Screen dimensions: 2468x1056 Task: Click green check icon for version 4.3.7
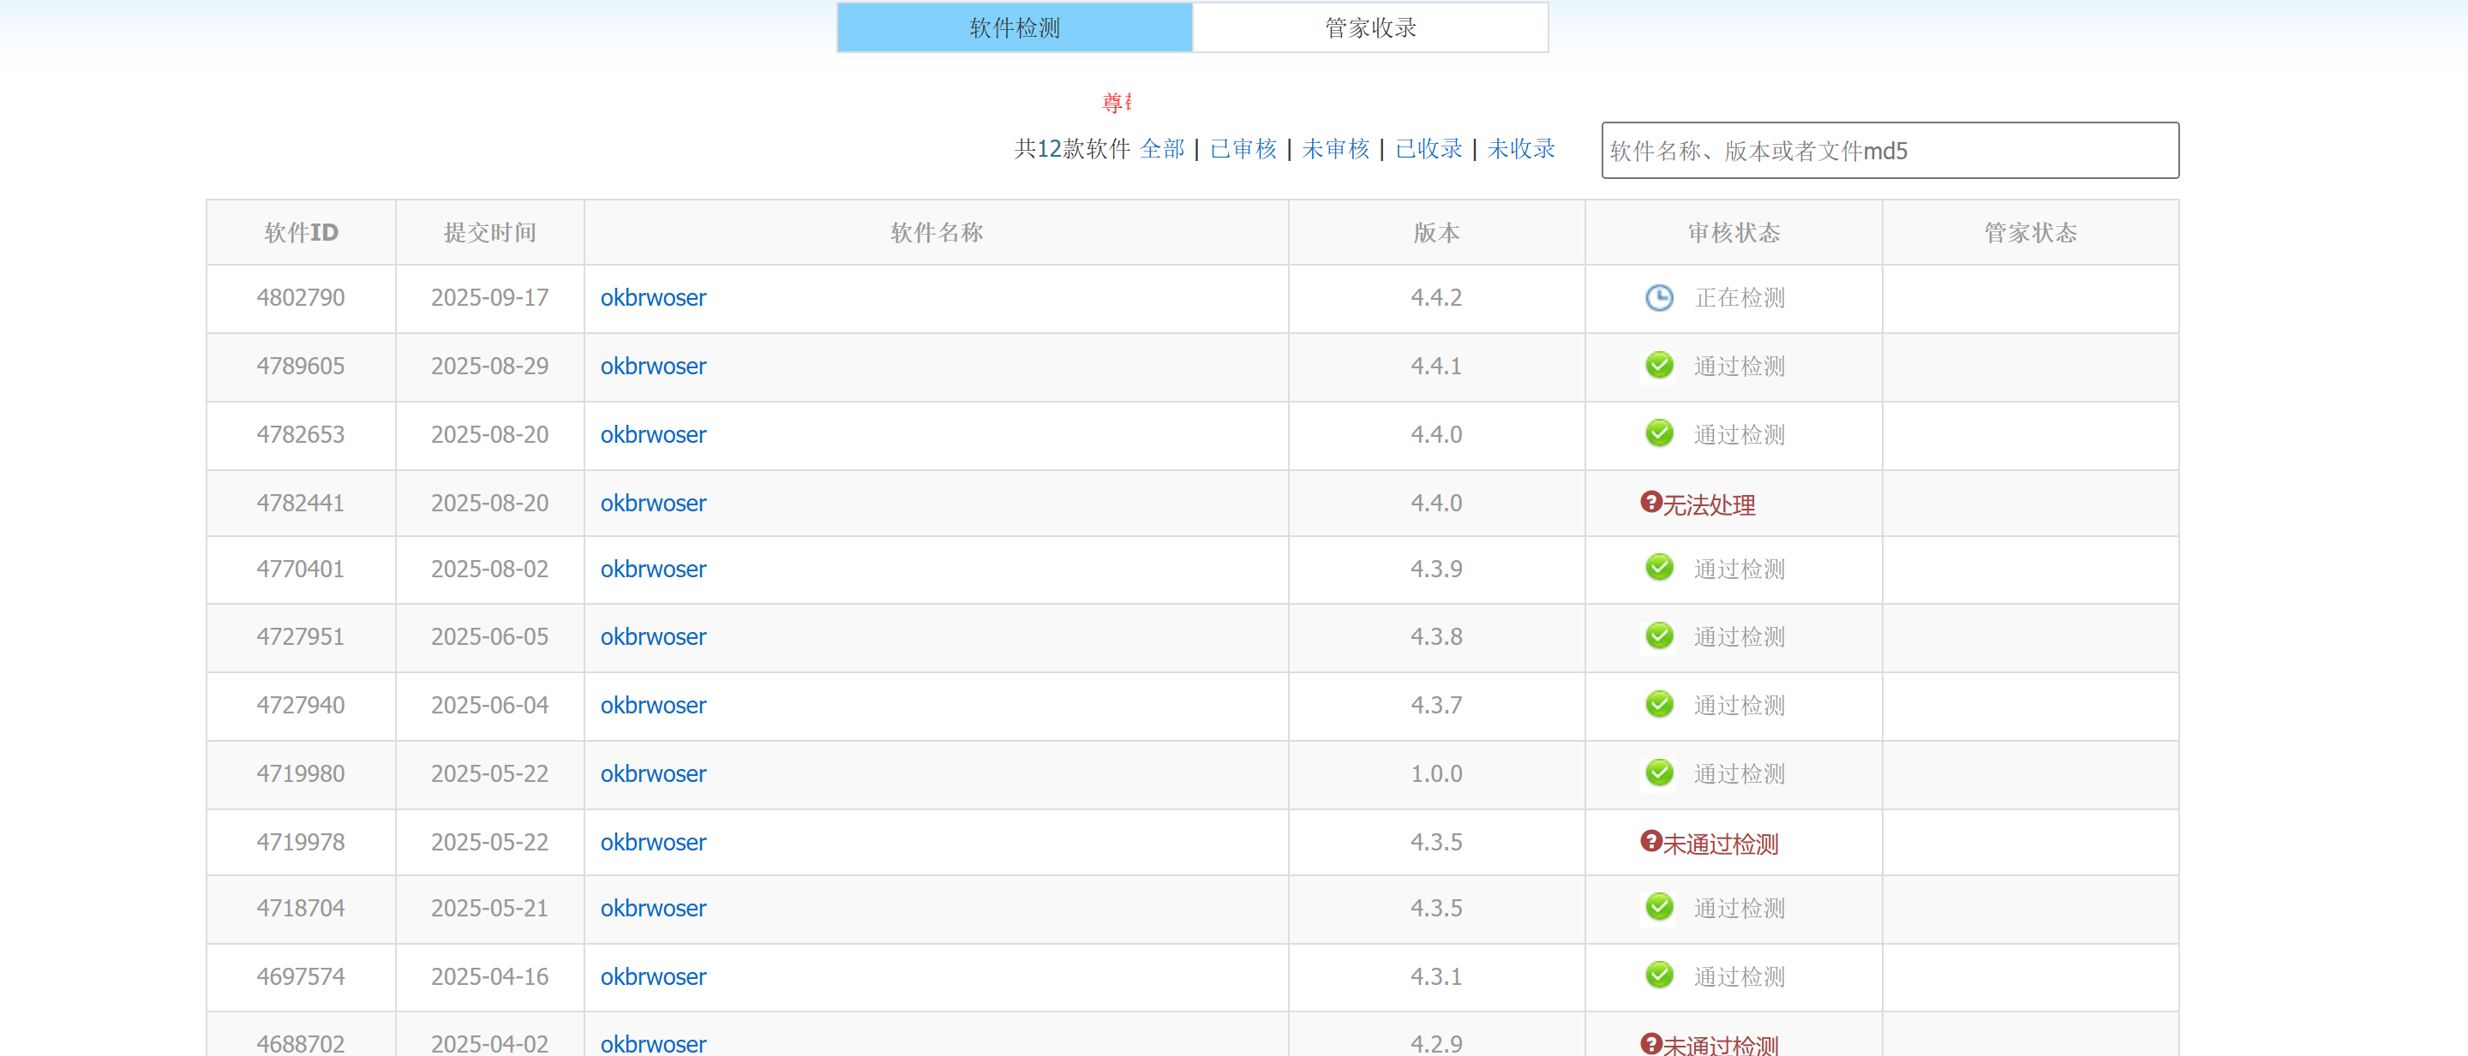coord(1658,705)
